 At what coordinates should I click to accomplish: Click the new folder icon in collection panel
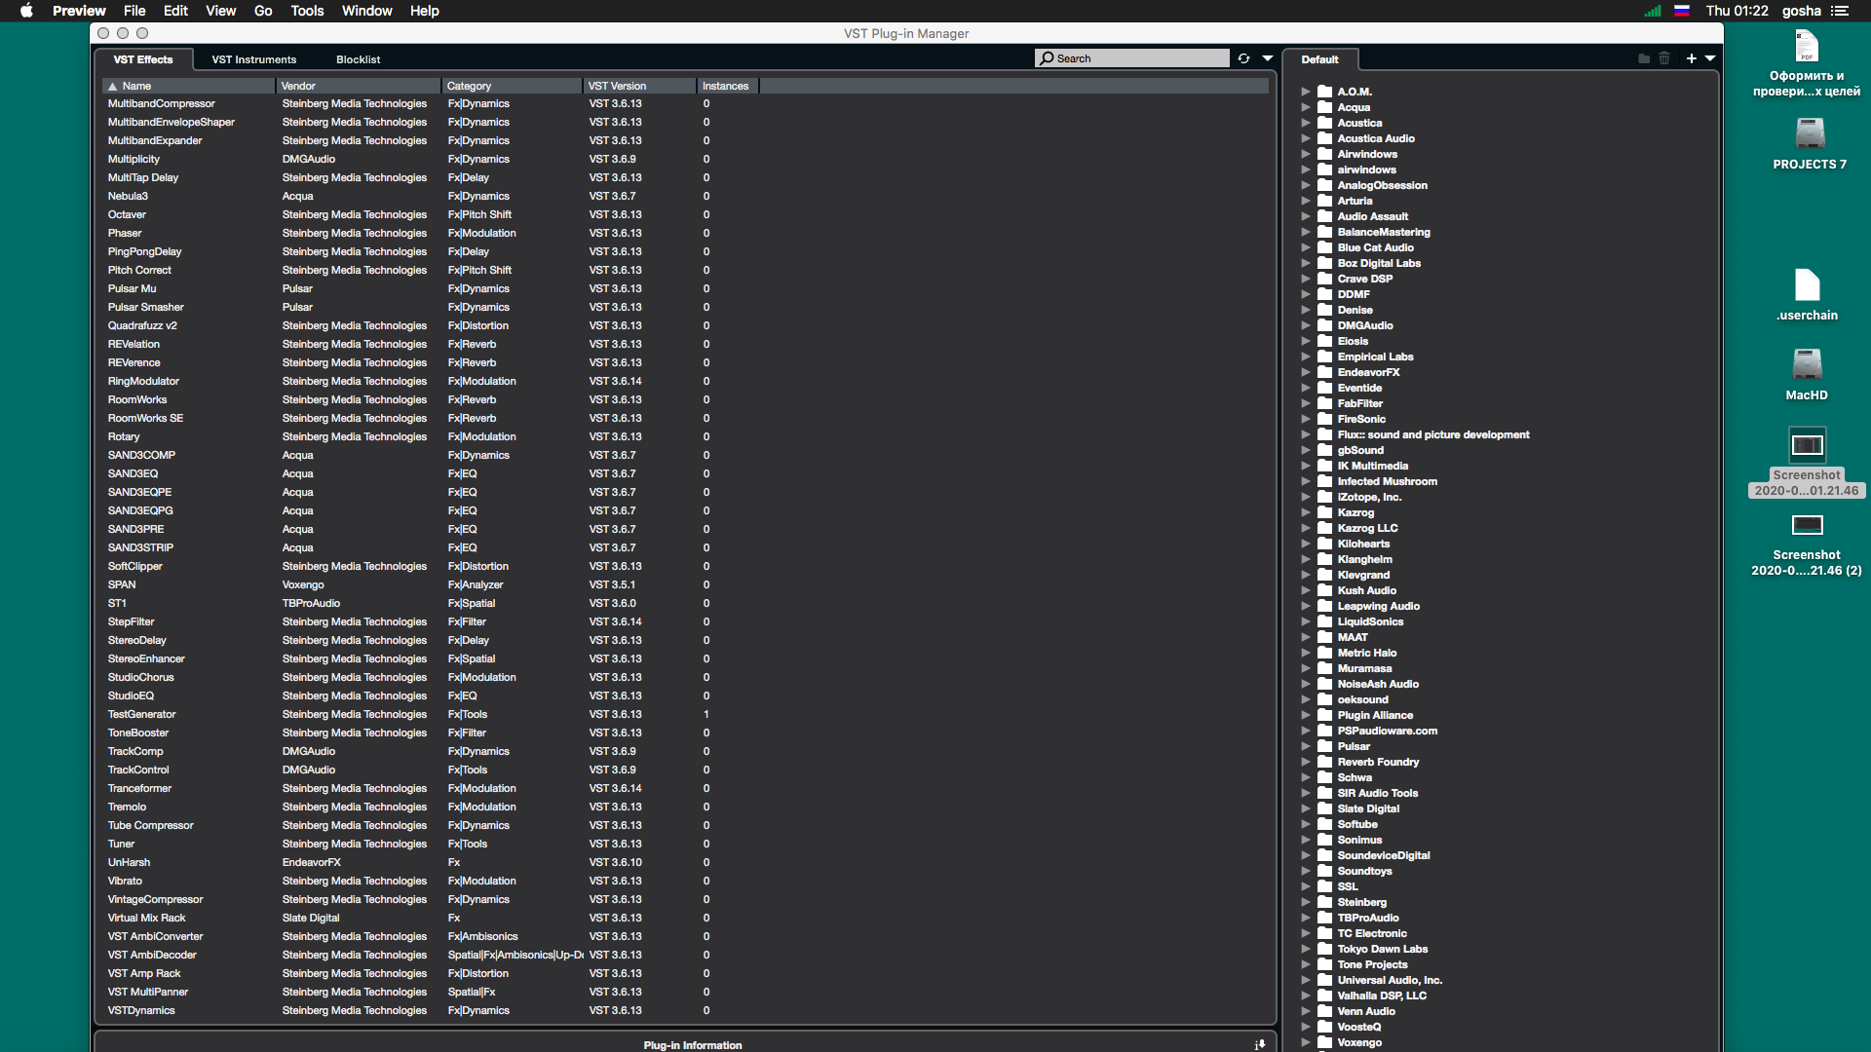point(1644,58)
